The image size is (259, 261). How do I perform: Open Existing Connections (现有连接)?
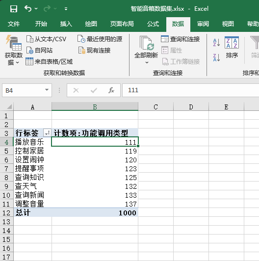94,50
